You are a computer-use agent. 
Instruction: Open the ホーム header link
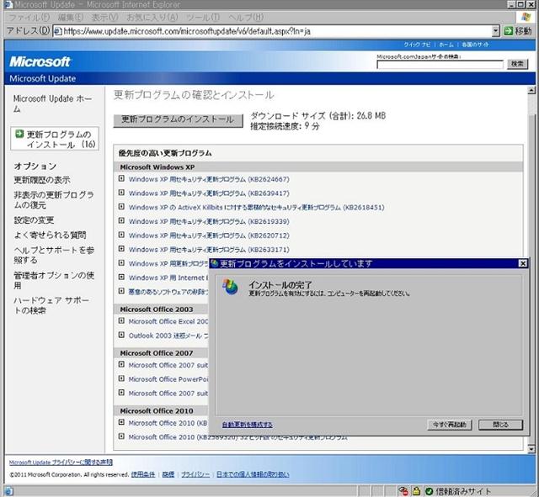446,45
